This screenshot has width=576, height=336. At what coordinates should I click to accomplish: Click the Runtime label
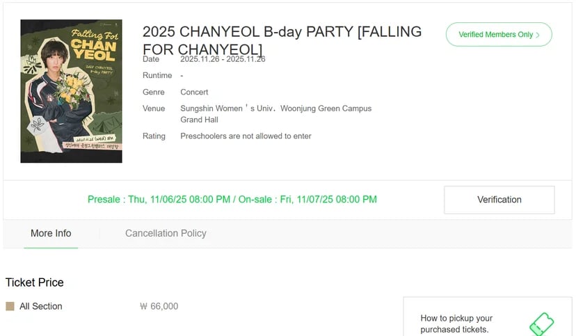point(157,75)
